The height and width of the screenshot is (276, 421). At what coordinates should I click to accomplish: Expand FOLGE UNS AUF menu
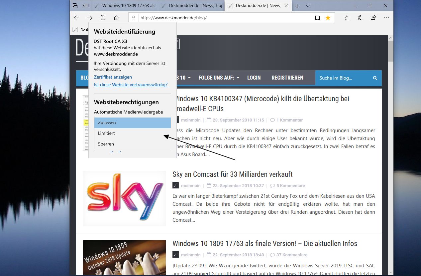[219, 78]
